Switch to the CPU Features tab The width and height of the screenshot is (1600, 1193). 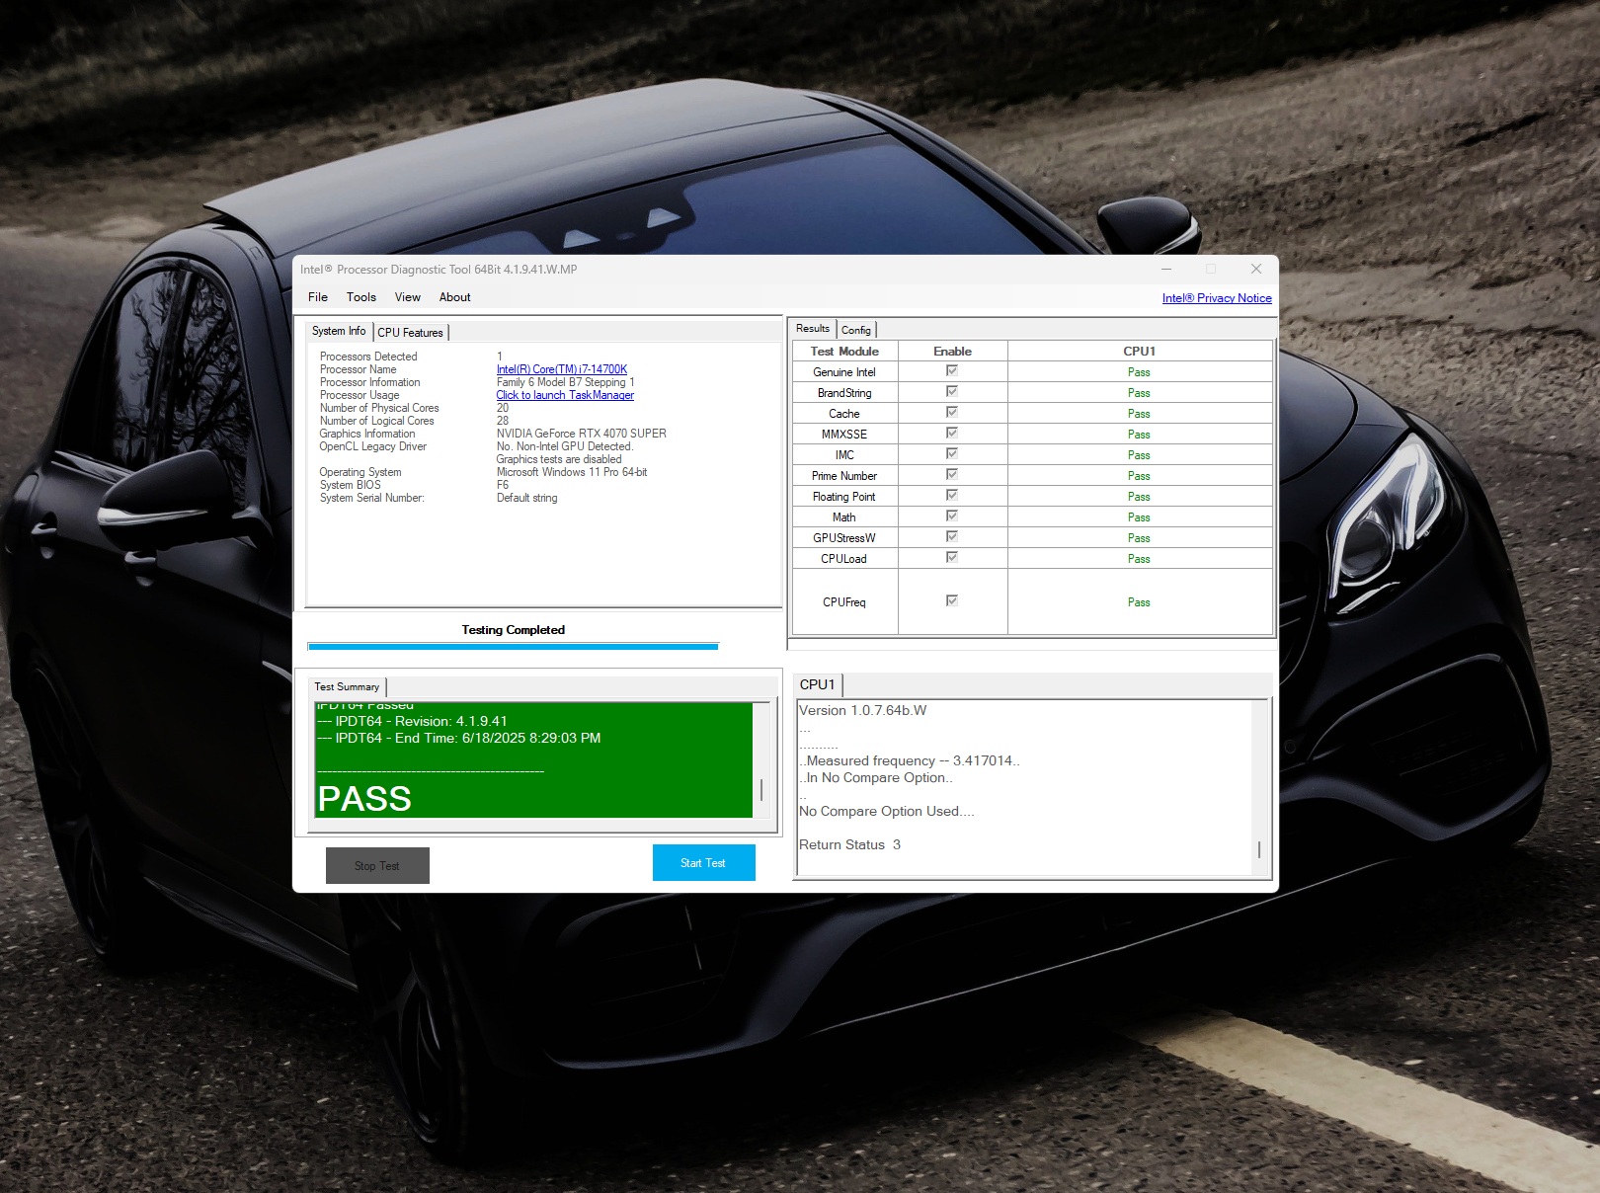pyautogui.click(x=410, y=333)
